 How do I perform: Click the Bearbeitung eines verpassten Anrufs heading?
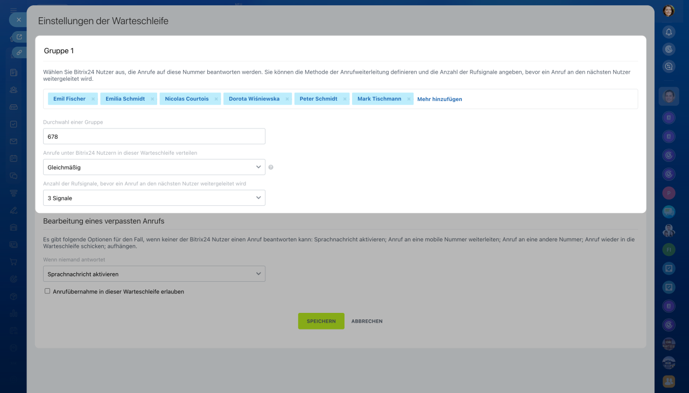[104, 221]
